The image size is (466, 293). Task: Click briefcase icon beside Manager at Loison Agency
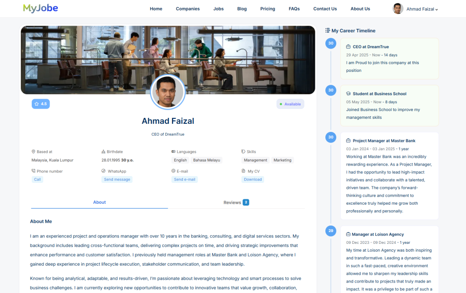coord(348,234)
